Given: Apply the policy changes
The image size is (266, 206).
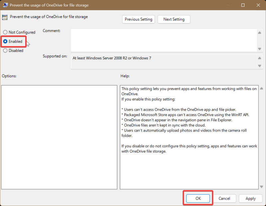Looking at the screenshot, I should coord(250,198).
